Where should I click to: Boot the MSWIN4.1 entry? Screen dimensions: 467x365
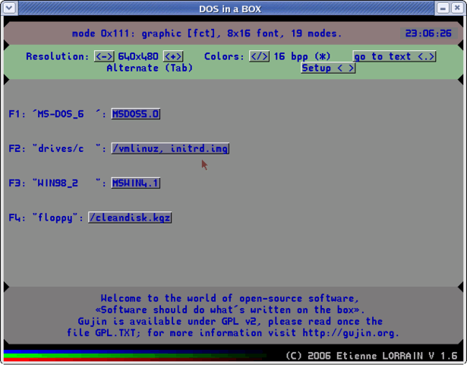(136, 183)
